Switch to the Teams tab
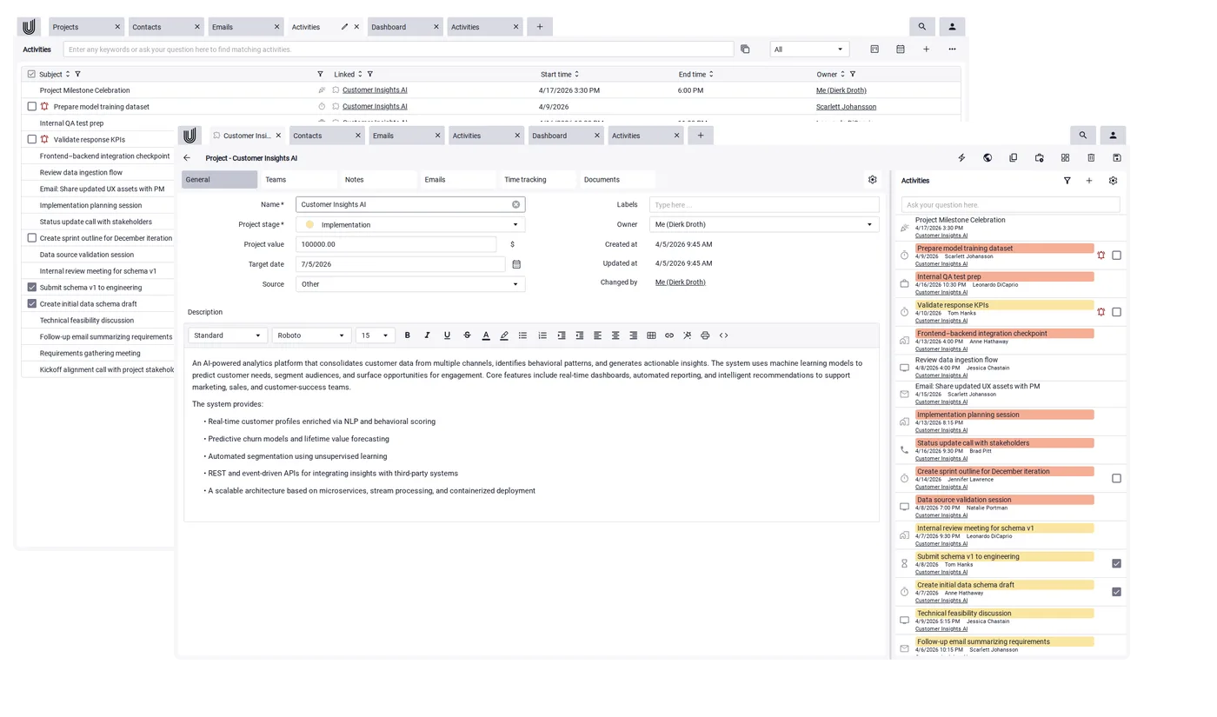This screenshot has width=1217, height=717. 299,180
